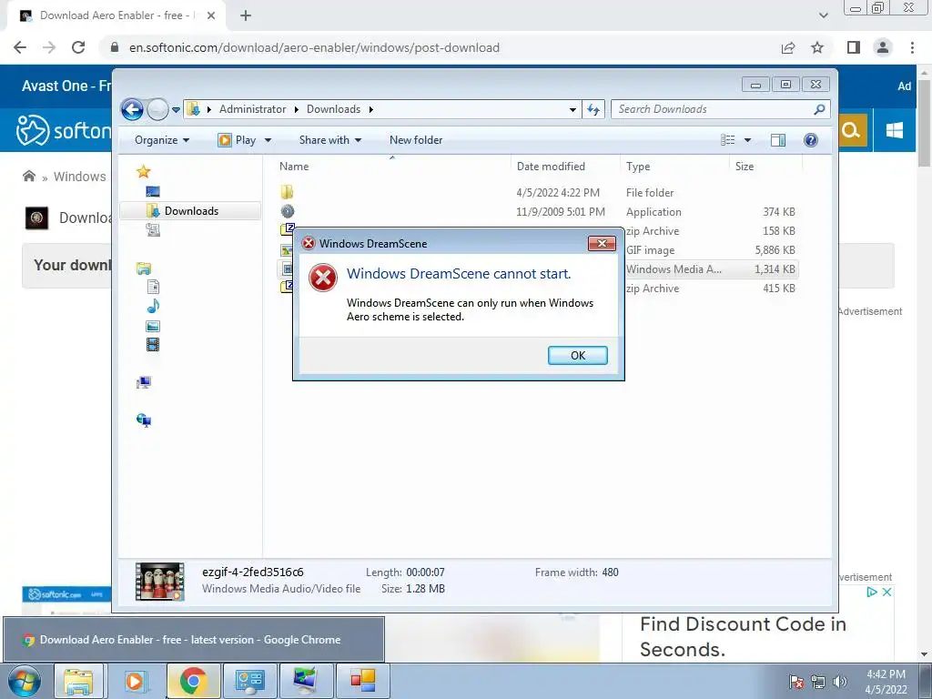The height and width of the screenshot is (699, 932).
Task: Toggle Chrome side panel icon
Action: pyautogui.click(x=854, y=47)
